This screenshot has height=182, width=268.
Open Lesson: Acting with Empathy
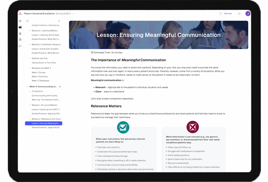click(45, 49)
